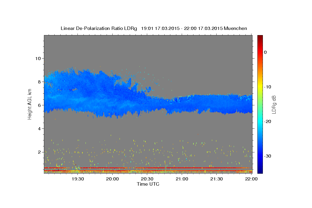
Task: Click the colorbar label '-10'
Action: coord(268,87)
